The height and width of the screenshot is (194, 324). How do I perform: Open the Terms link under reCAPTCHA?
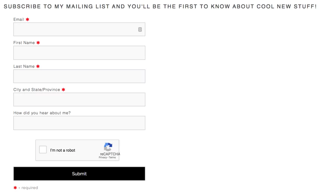(113, 157)
